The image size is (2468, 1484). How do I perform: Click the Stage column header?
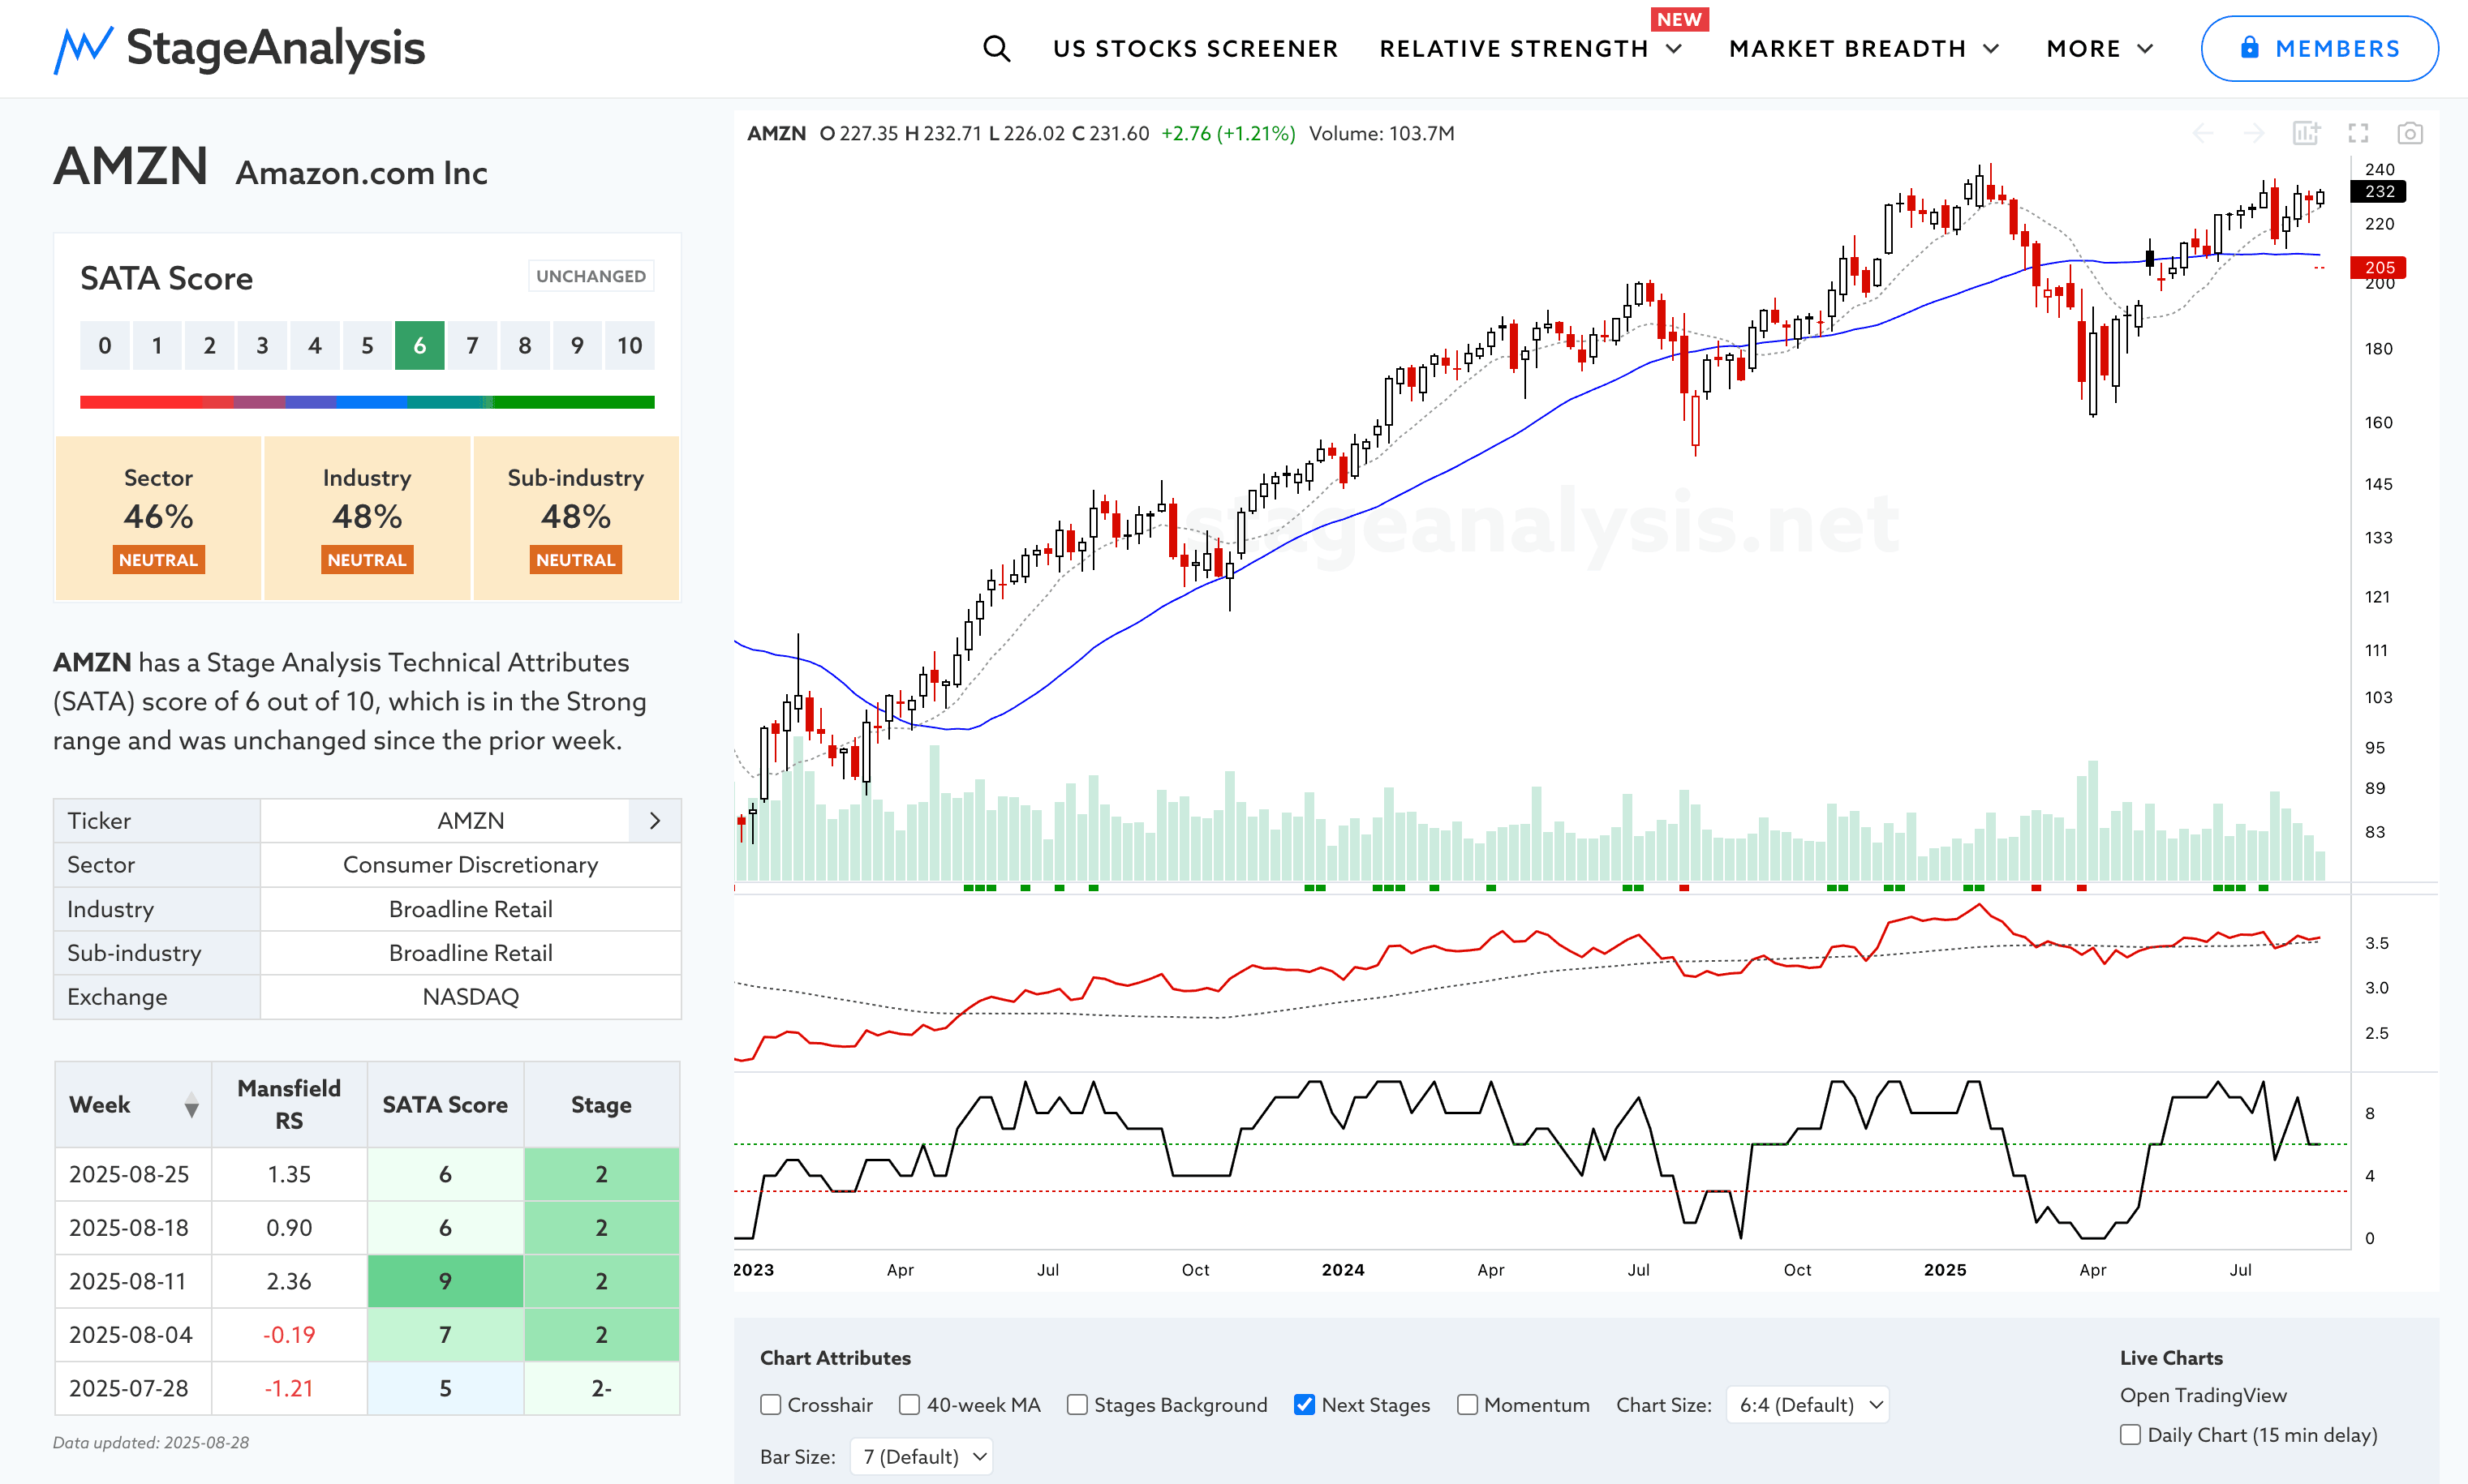pos(601,1104)
